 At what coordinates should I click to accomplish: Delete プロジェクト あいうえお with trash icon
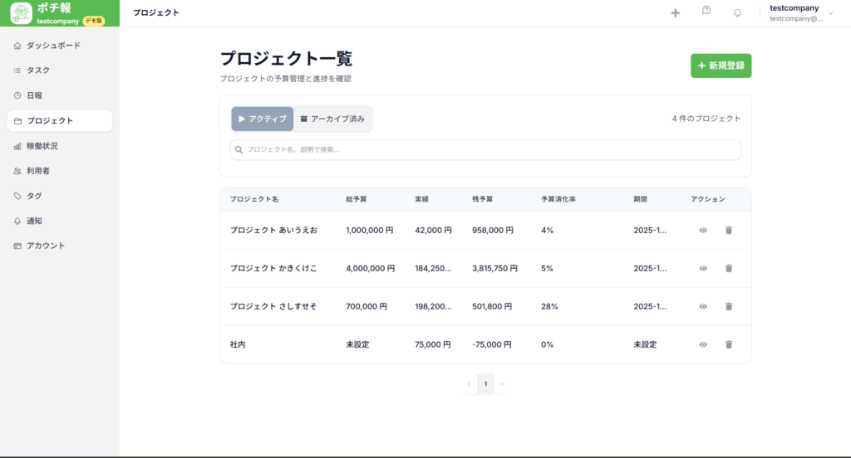click(729, 230)
